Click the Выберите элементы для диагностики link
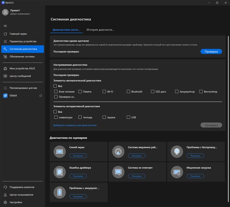Image resolution: width=230 pixels, height=207 pixels. click(x=75, y=125)
